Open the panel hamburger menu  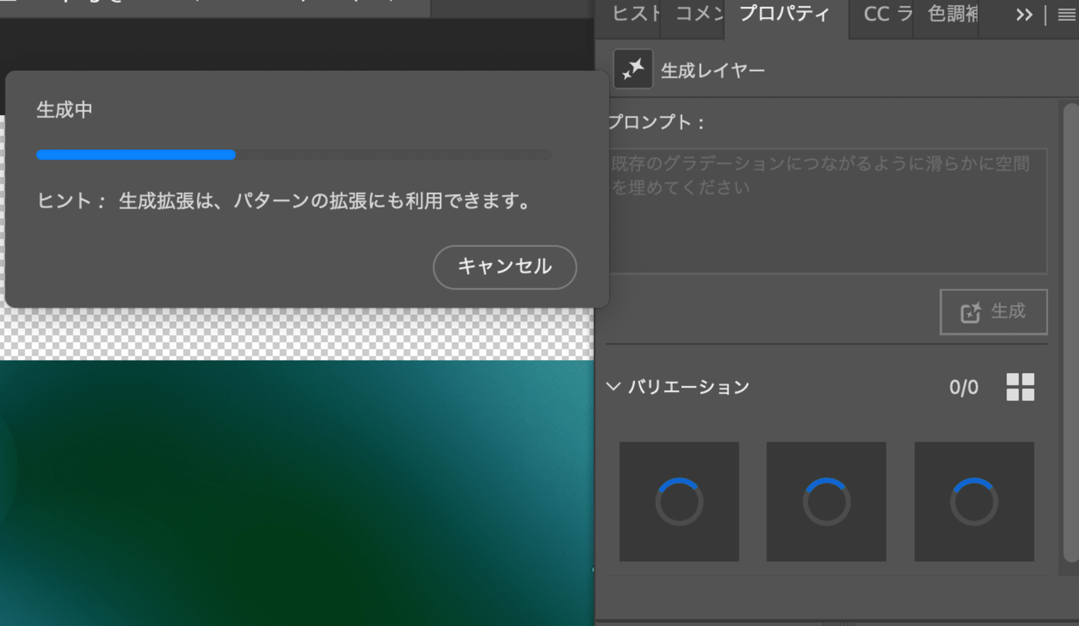point(1067,15)
